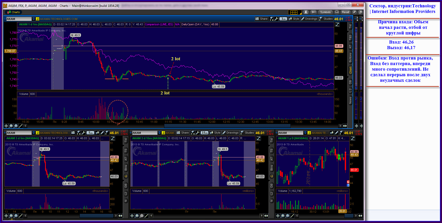Open symbol dropdown arrow in 5m chart
Image resolution: width=442 pixels, height=223 pixels.
click(33, 133)
